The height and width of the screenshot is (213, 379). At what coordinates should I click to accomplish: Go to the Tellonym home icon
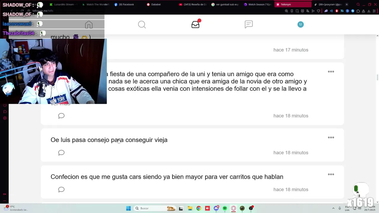89,25
